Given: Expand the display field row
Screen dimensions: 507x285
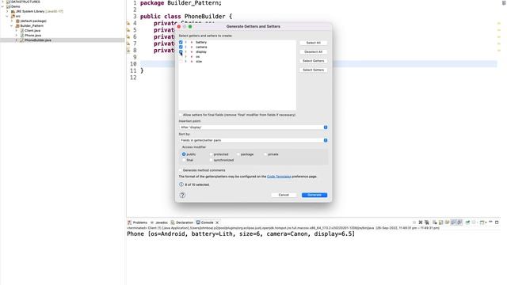Looking at the screenshot, I should (x=186, y=51).
